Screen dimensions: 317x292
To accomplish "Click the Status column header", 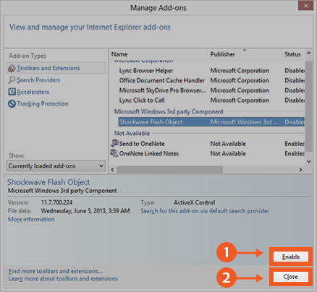I will tap(292, 54).
